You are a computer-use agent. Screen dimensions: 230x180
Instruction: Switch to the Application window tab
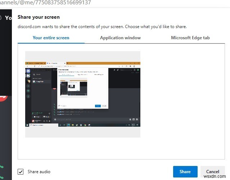pos(120,38)
